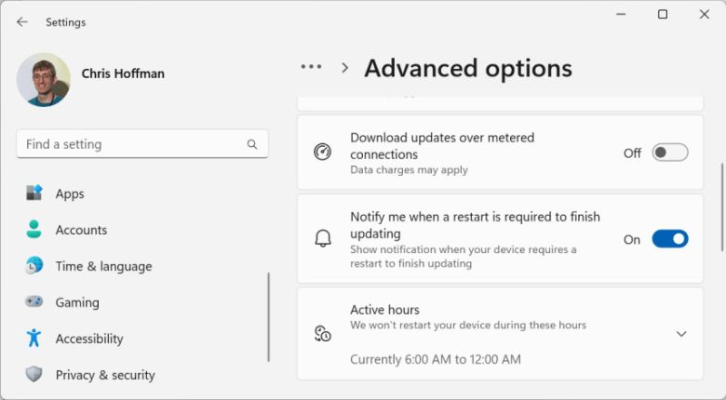726x400 pixels.
Task: Open Chris Hoffman account profile
Action: tap(123, 73)
